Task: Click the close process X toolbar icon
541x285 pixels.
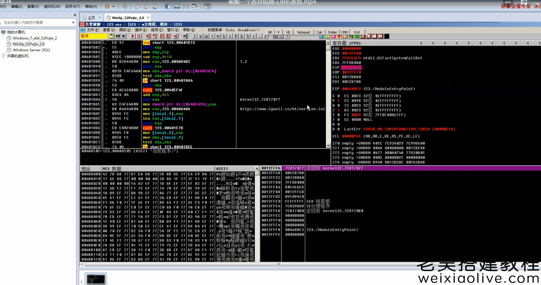Action: [124, 36]
